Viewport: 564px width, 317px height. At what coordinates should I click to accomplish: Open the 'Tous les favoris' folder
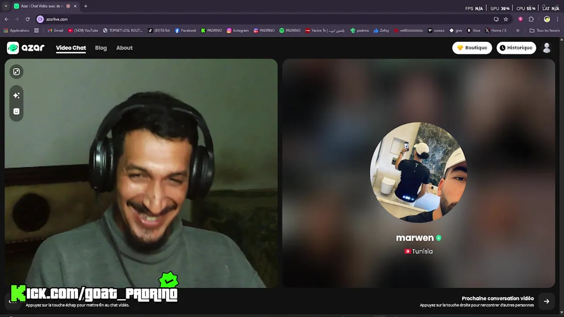coord(545,30)
